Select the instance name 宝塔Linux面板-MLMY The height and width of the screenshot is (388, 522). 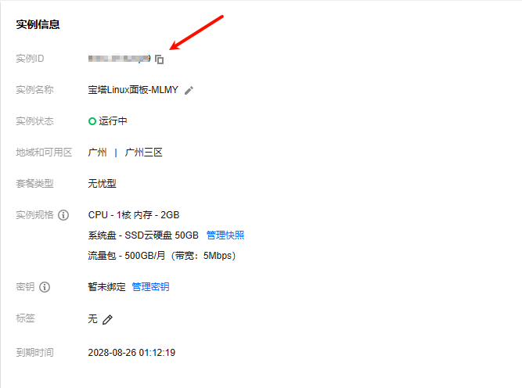[x=134, y=90]
